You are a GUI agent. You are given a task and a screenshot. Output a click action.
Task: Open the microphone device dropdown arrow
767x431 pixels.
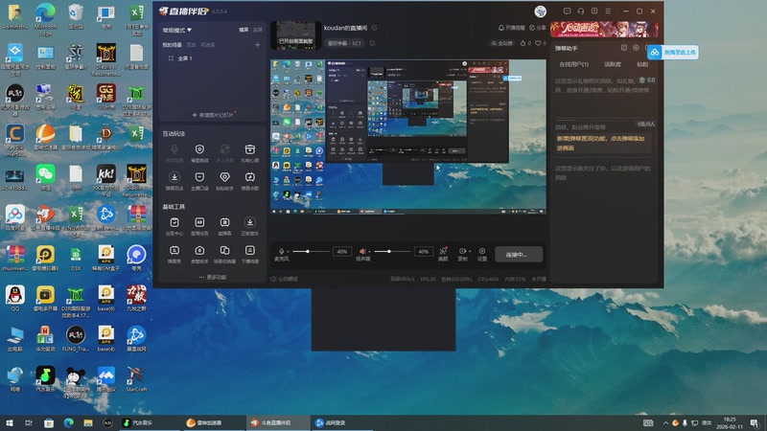289,252
